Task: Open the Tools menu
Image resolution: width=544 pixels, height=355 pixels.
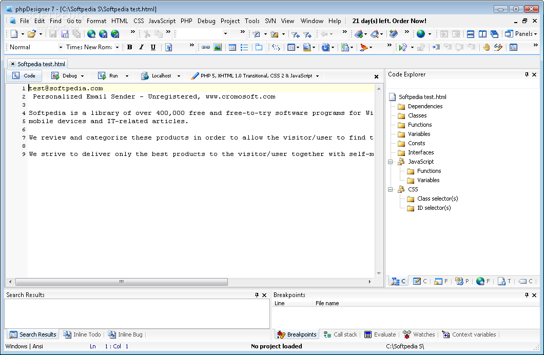Action: tap(252, 21)
